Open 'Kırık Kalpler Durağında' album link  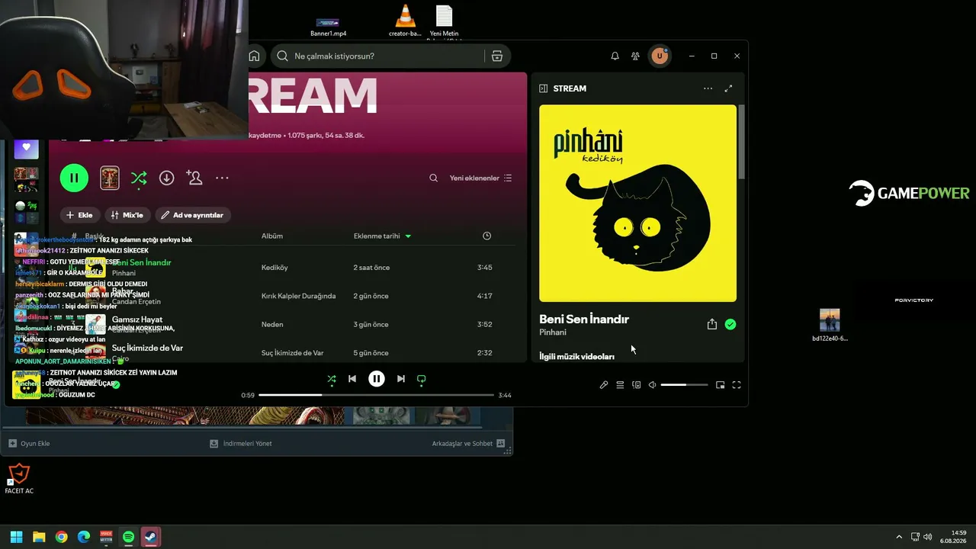click(298, 296)
